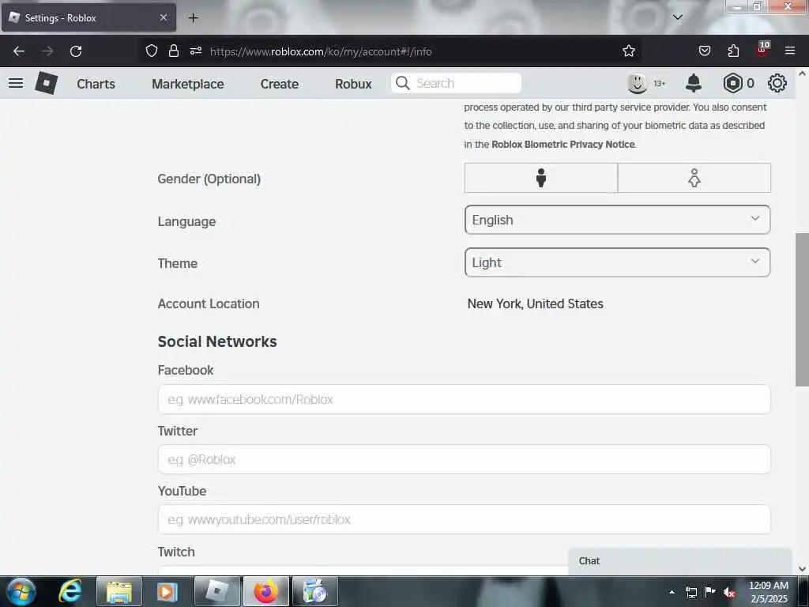Screen dimensions: 809x607
Task: Open the media player taskbar icon
Action: [x=167, y=591]
